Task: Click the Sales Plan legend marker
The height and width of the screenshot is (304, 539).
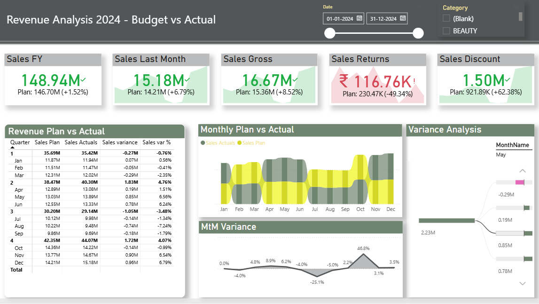Action: [x=239, y=143]
